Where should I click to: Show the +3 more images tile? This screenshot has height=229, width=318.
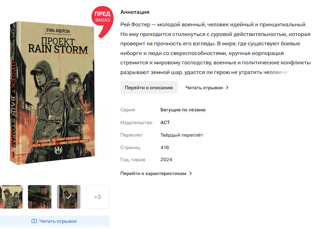pyautogui.click(x=98, y=197)
